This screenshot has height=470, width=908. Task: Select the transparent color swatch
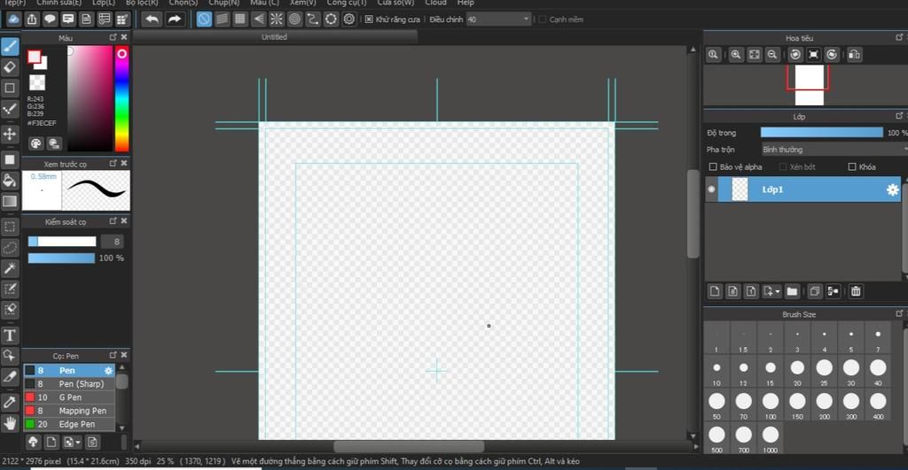point(37,82)
